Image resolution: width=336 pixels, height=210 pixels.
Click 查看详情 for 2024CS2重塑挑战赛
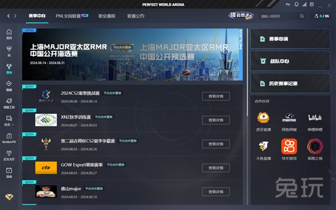pyautogui.click(x=216, y=96)
